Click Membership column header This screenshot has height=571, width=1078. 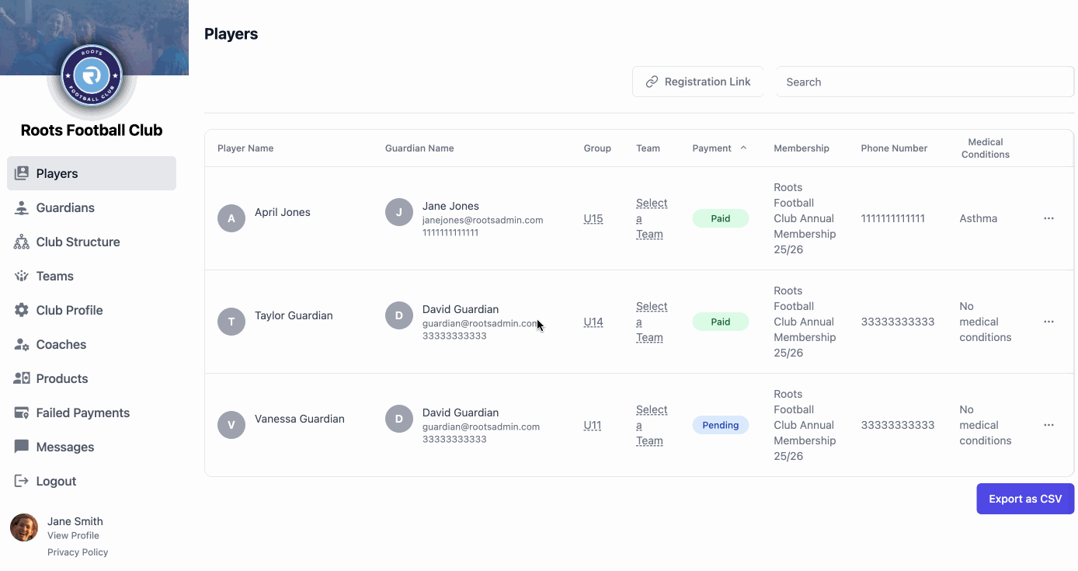[x=802, y=148]
